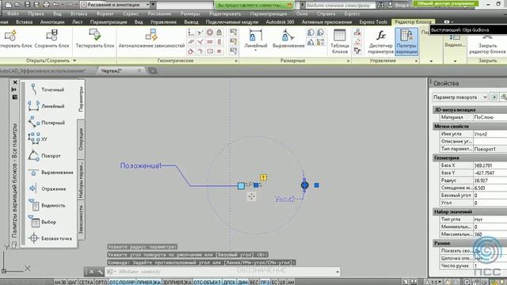This screenshot has height=285, width=507.
Task: Close the block authoring palette
Action: pyautogui.click(x=15, y=82)
